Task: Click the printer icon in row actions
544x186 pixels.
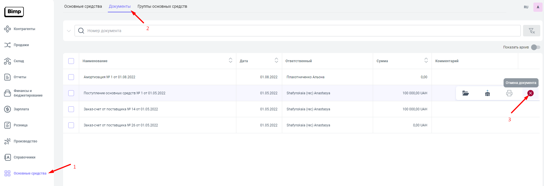Action: point(509,93)
